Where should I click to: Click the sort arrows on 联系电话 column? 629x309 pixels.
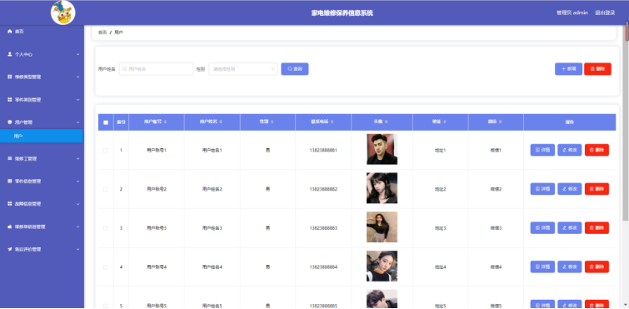pyautogui.click(x=332, y=122)
